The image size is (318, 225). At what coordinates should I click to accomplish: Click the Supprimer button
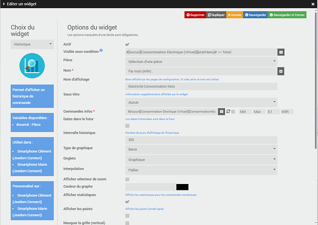pyautogui.click(x=195, y=15)
